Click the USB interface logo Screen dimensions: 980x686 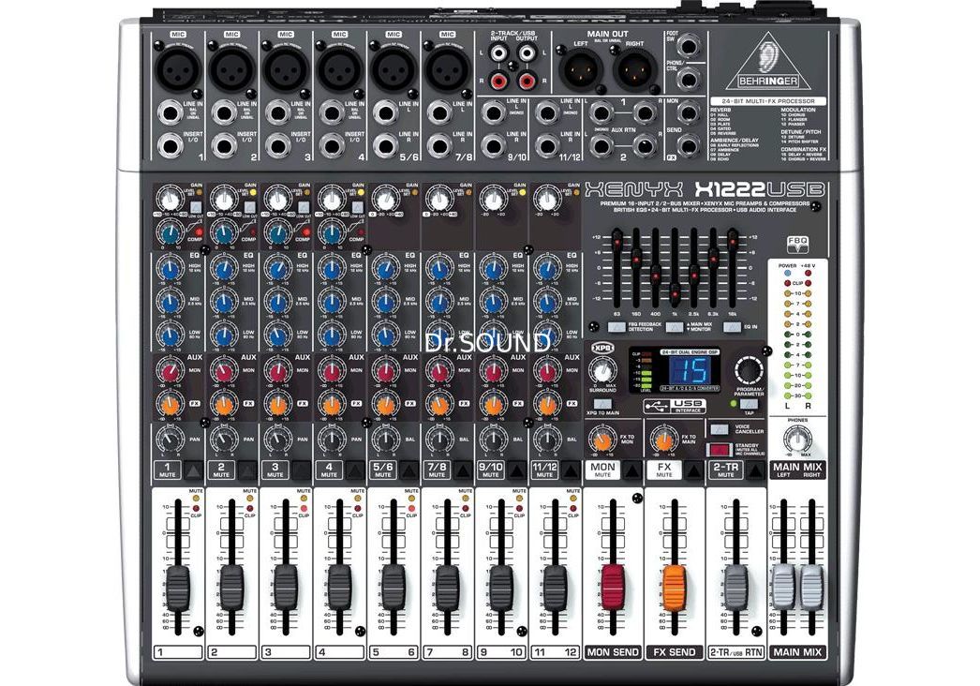pos(675,406)
